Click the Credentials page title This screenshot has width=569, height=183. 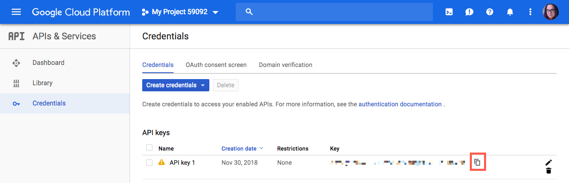tap(165, 36)
